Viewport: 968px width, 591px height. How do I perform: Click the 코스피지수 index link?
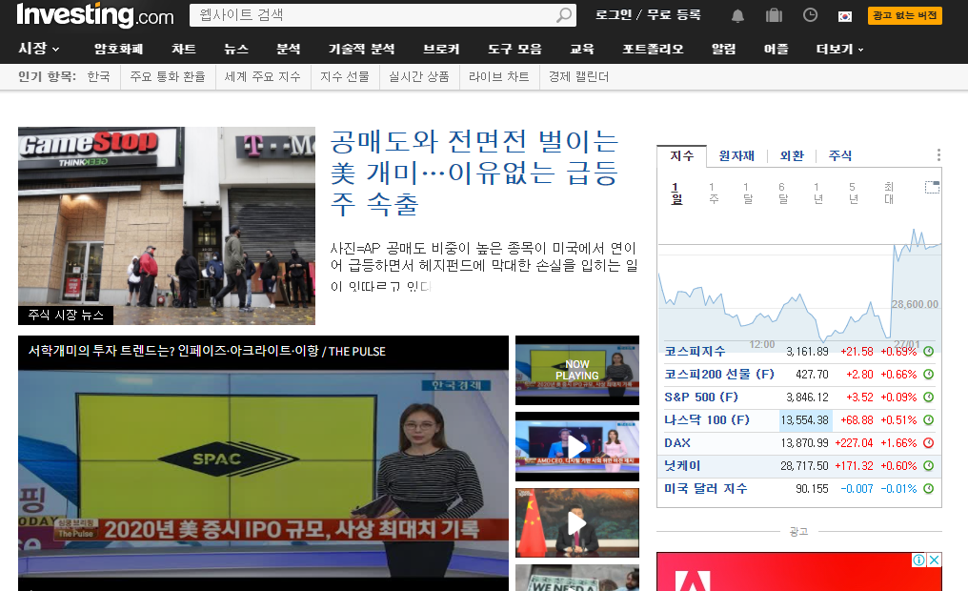[695, 352]
